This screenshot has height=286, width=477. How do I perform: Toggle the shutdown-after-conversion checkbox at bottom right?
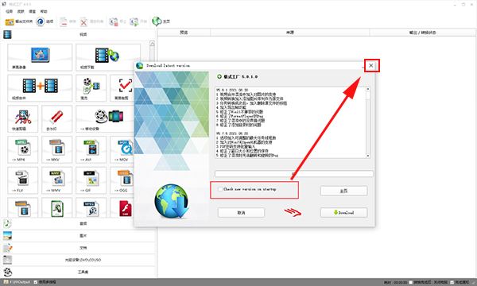pos(410,282)
